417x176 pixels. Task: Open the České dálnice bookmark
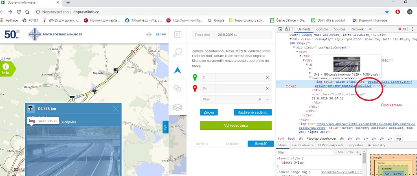click(x=288, y=20)
